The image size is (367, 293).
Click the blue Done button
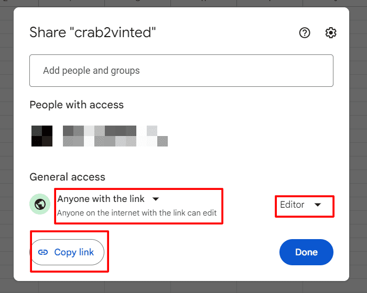click(306, 252)
